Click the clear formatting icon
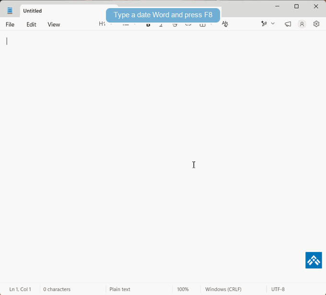The height and width of the screenshot is (295, 326). pos(225,24)
